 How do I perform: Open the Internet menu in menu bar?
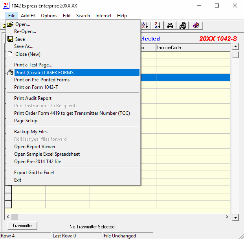103,16
